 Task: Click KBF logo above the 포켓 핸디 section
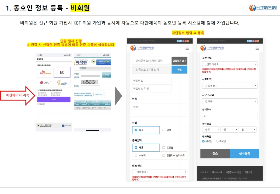[212, 48]
